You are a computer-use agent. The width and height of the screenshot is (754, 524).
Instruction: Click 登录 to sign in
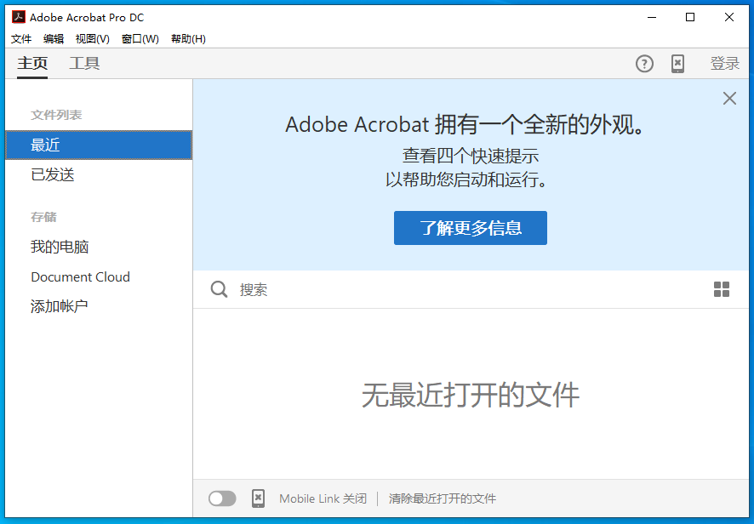click(725, 64)
